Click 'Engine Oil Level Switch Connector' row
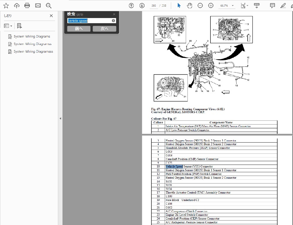293x225 pixels. tap(214, 215)
